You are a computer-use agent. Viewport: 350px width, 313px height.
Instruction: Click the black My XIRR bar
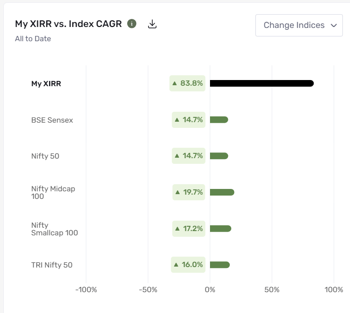[x=262, y=83]
